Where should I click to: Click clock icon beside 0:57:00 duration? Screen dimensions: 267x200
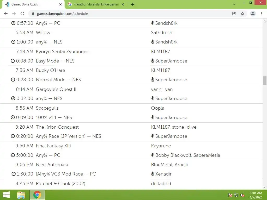[13, 23]
